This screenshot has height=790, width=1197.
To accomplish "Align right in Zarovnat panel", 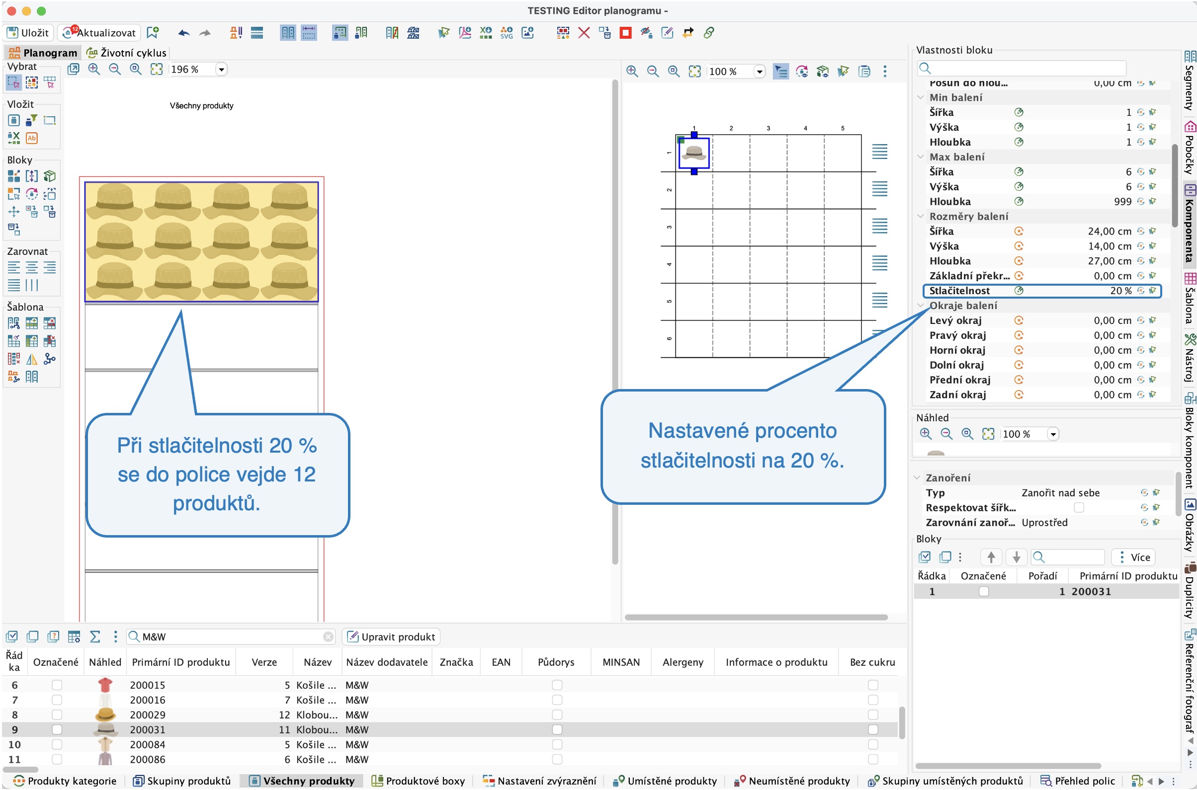I will point(49,267).
